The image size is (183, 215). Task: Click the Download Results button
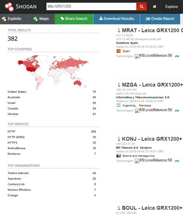pyautogui.click(x=116, y=19)
